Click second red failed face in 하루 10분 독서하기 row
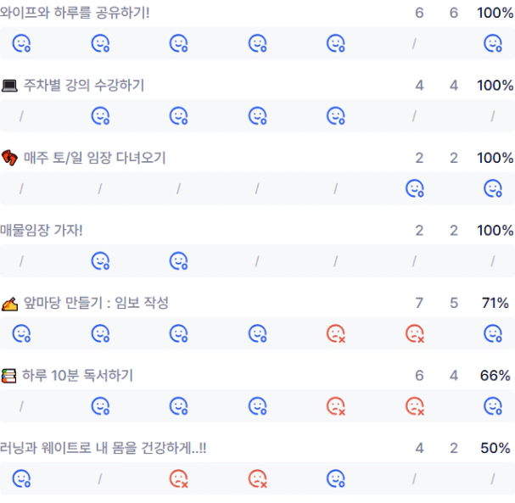The width and height of the screenshot is (515, 503). coord(415,406)
